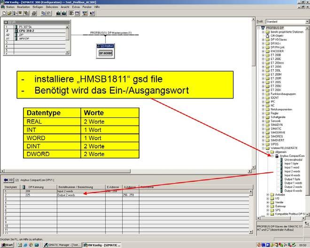310x248 pixels.
Task: Expand the ENCODER folder
Action: click(x=263, y=51)
